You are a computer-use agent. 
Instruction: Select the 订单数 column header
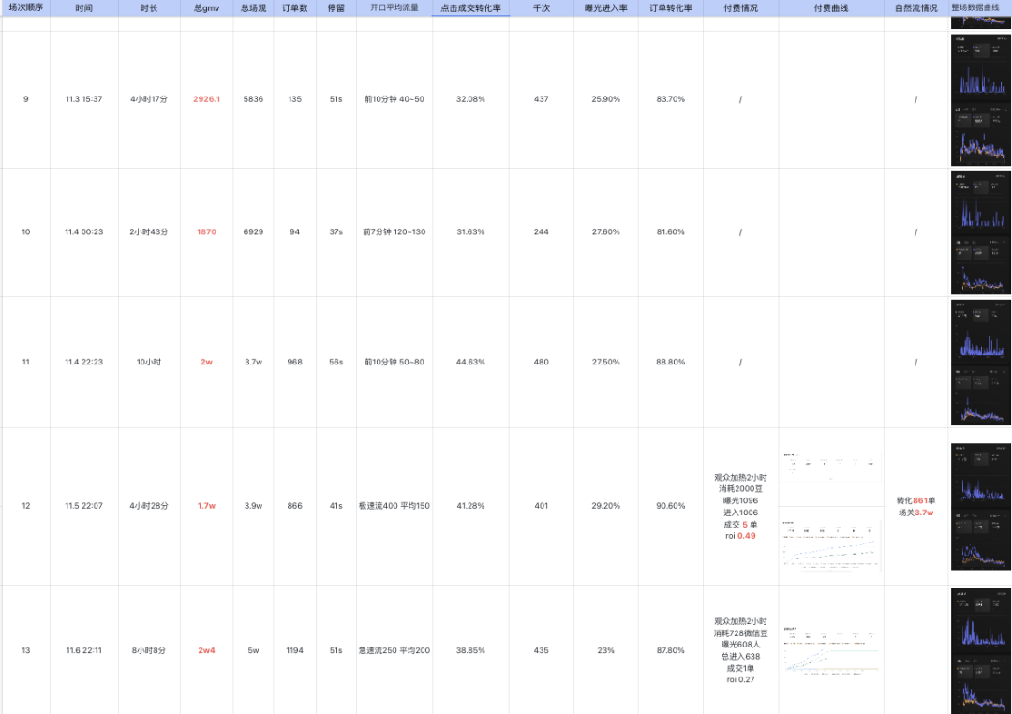coord(295,8)
